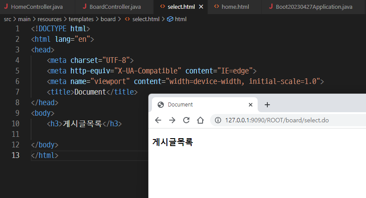Click the browser back arrow
366x198 pixels.
point(158,120)
